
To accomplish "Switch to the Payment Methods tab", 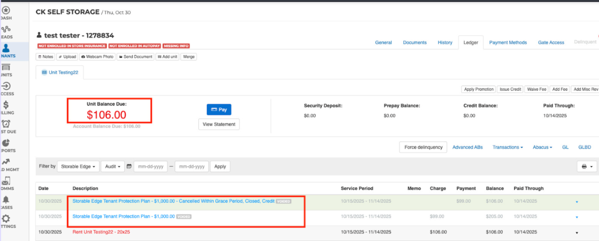I will [x=508, y=43].
